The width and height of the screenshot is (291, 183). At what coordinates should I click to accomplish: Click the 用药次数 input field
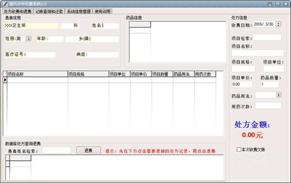point(268,106)
